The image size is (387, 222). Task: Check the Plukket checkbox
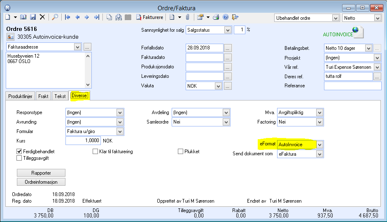point(180,152)
